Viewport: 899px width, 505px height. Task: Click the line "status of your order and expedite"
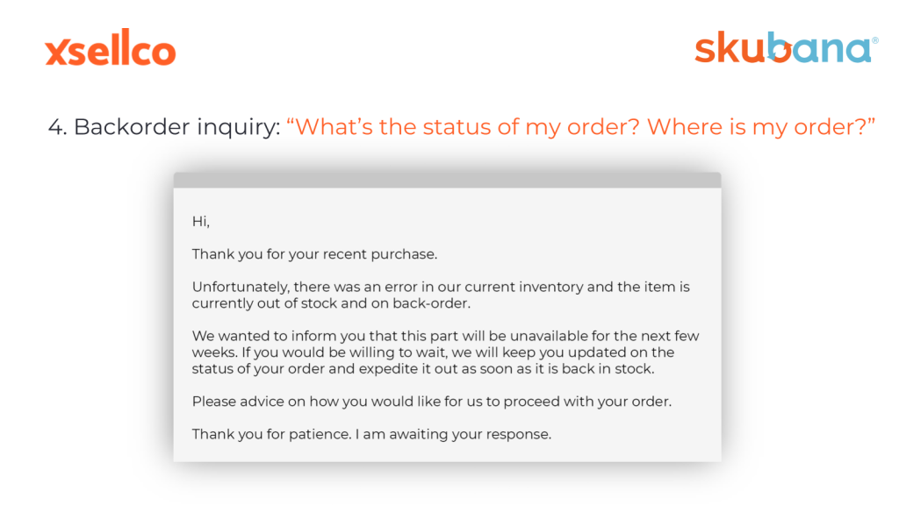(423, 369)
